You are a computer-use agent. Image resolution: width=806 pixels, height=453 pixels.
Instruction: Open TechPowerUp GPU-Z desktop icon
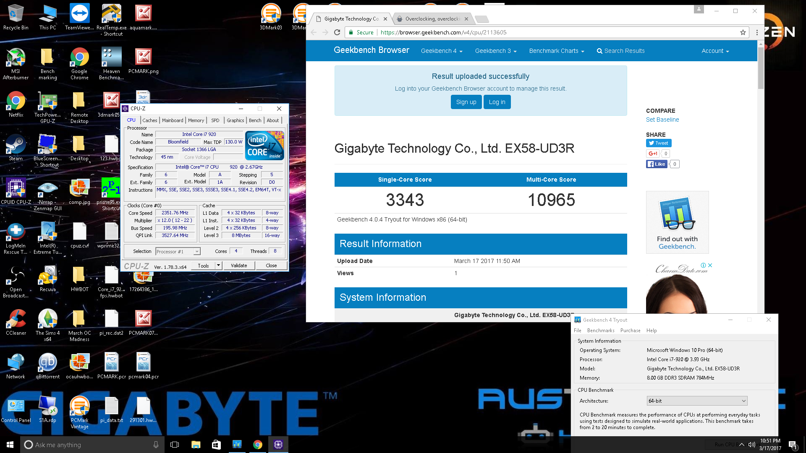coord(47,107)
